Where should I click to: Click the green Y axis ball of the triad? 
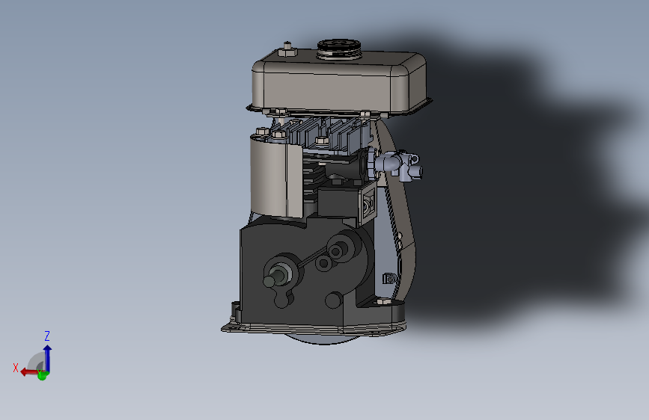coord(43,375)
